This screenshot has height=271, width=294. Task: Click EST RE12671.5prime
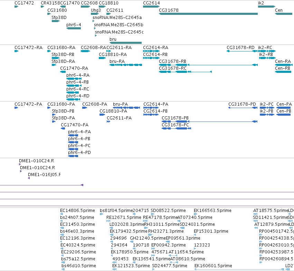(124, 217)
